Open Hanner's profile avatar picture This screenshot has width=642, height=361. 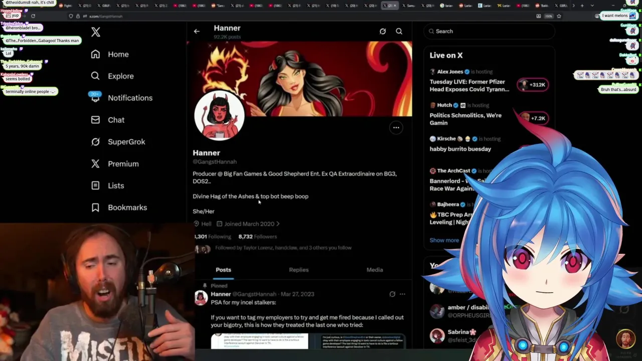(x=219, y=115)
